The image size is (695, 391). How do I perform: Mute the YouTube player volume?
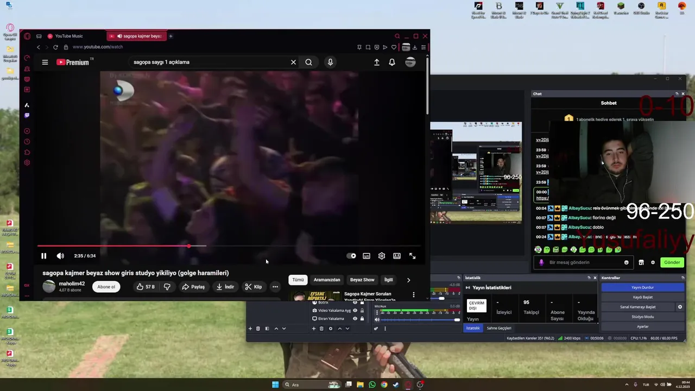point(60,256)
